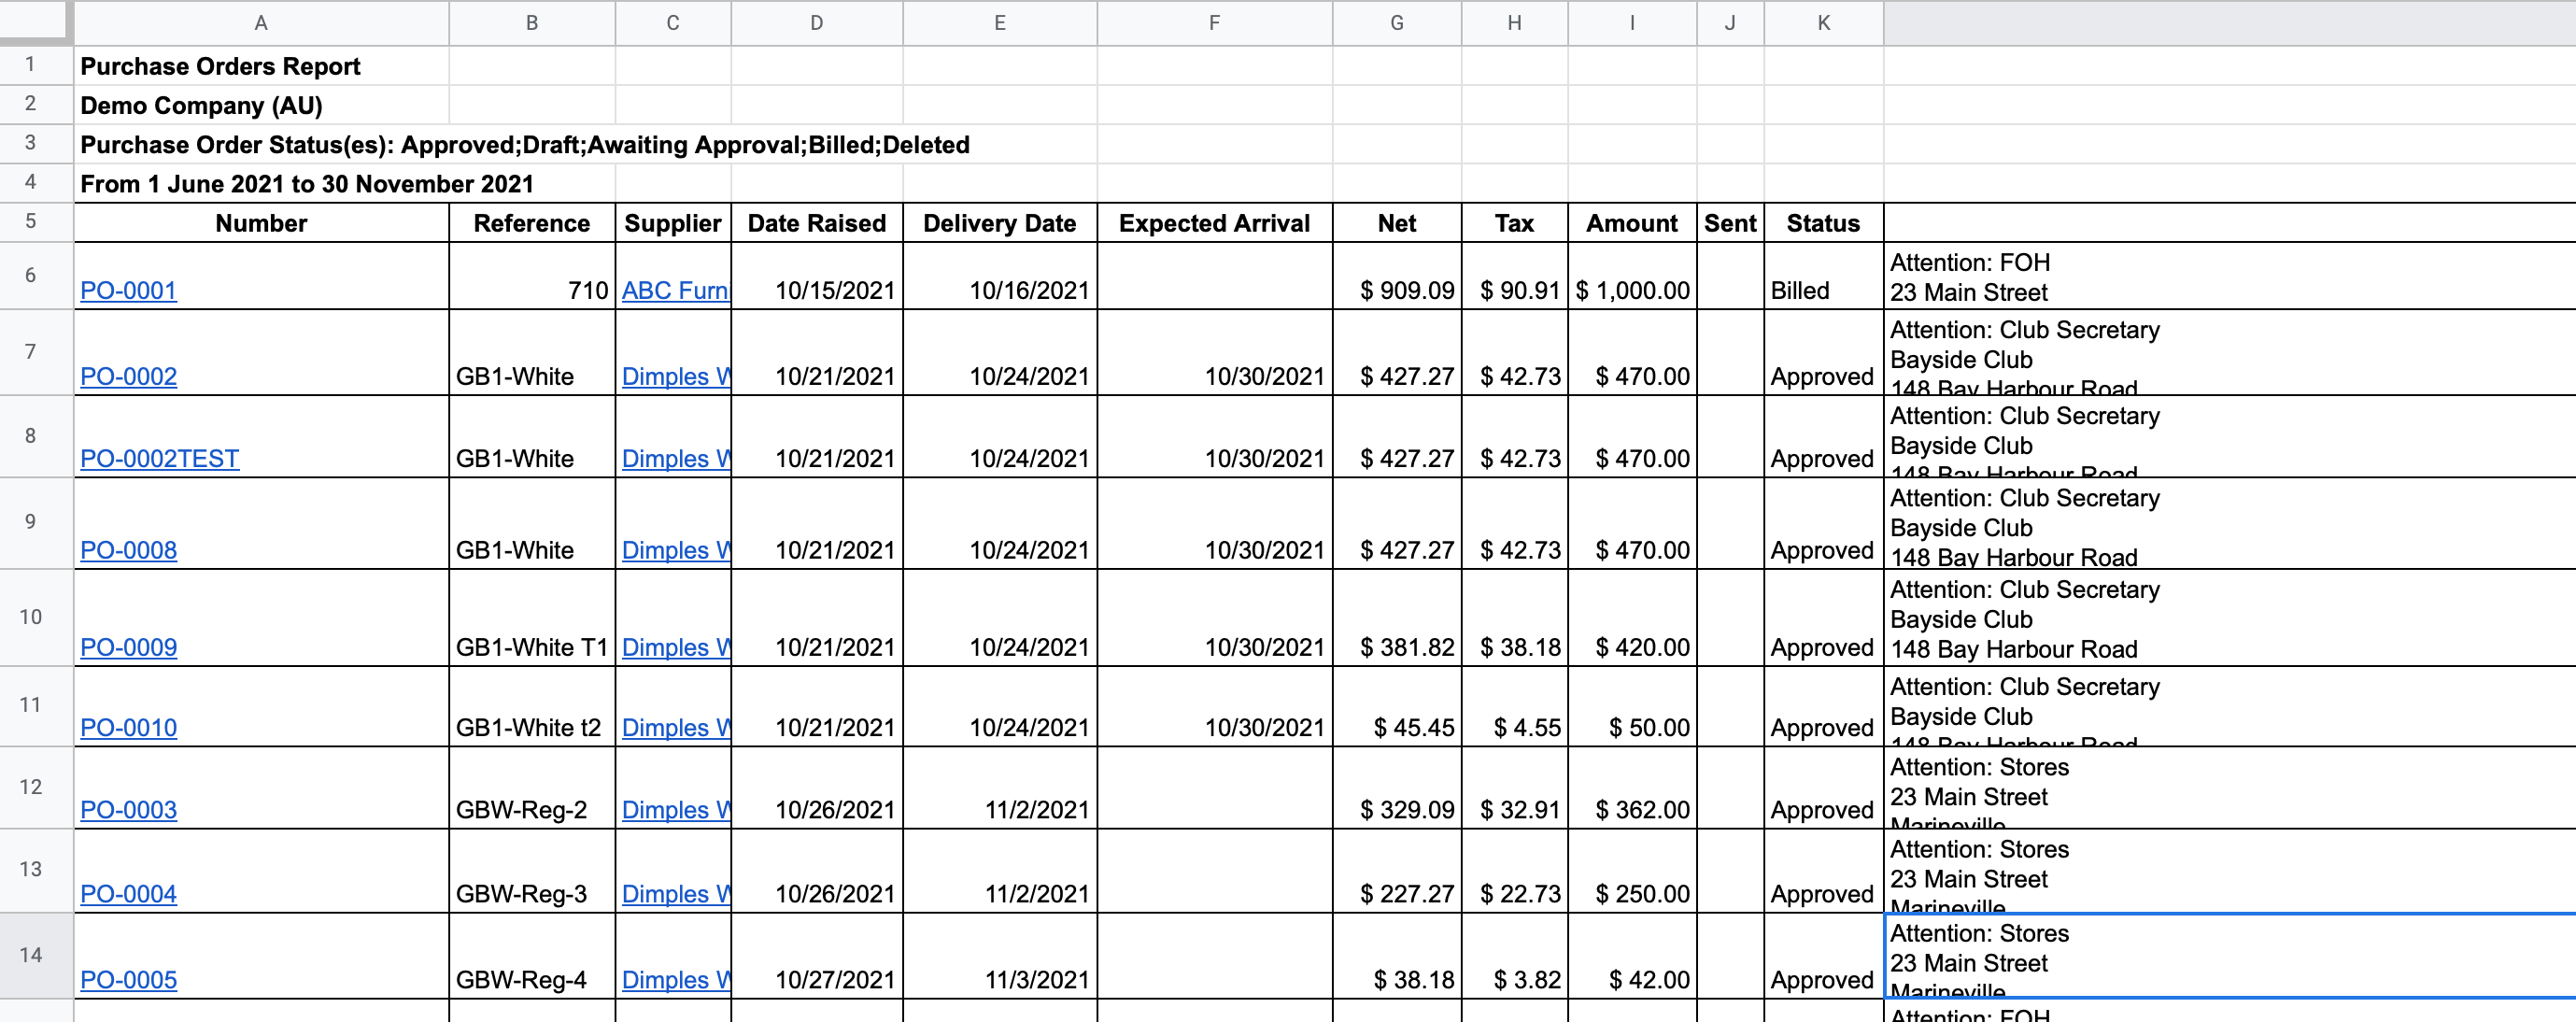Follow the PO-0005 link
Screen dimensions: 2576x1022
(x=128, y=980)
